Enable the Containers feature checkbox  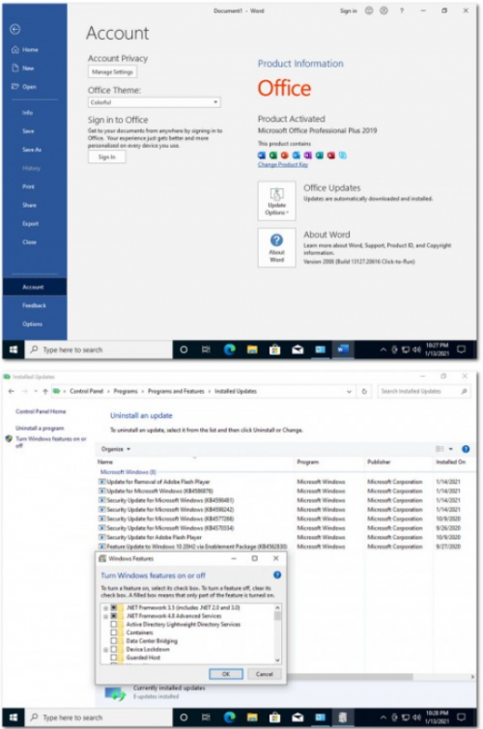pos(114,632)
